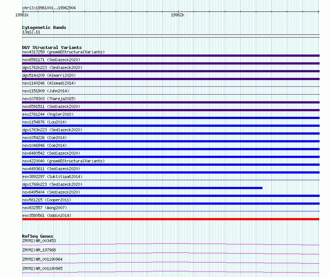Click dgv1766n223 (Sedlazeck2020) label
330x277 pixels.
pos(52,184)
